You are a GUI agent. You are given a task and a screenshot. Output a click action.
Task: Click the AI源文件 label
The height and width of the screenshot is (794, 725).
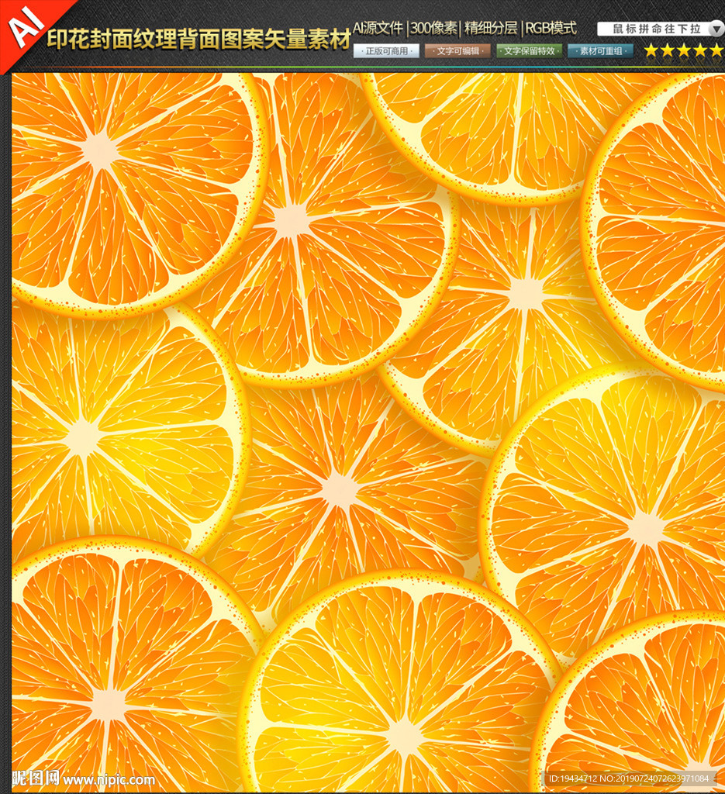tap(378, 28)
